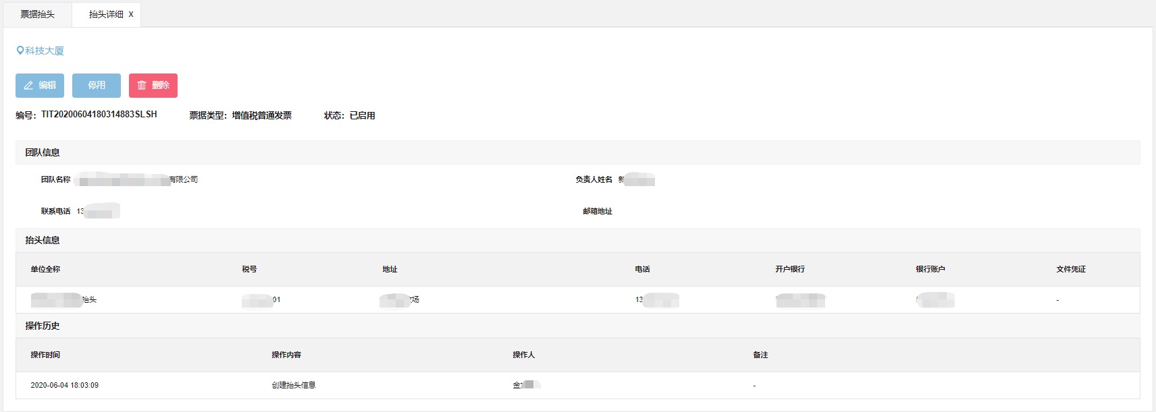1156x412 pixels.
Task: Open the 科技大厦 location link
Action: [45, 51]
